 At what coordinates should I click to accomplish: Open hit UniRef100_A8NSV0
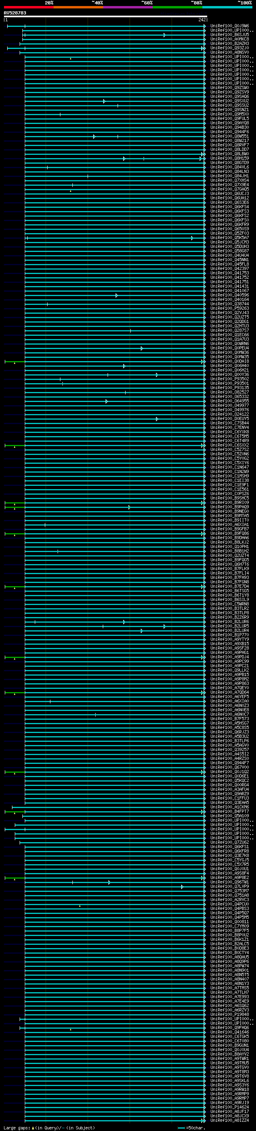(x=230, y=52)
